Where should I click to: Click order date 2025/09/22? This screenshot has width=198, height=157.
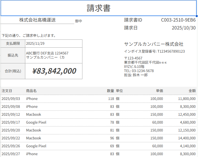coord(11,138)
